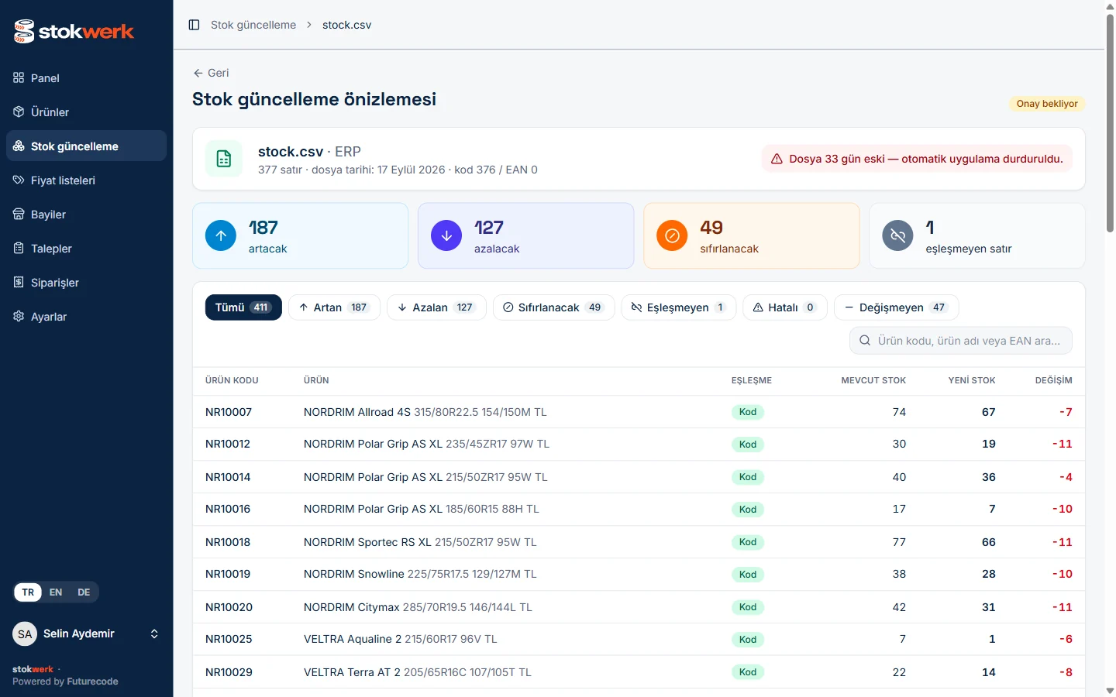Image resolution: width=1116 pixels, height=697 pixels.
Task: Click the gray unlinked eşleşmeyen icon
Action: (x=897, y=235)
